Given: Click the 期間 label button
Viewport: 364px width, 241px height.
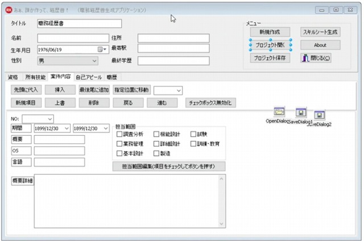Looking at the screenshot, I should (x=22, y=128).
